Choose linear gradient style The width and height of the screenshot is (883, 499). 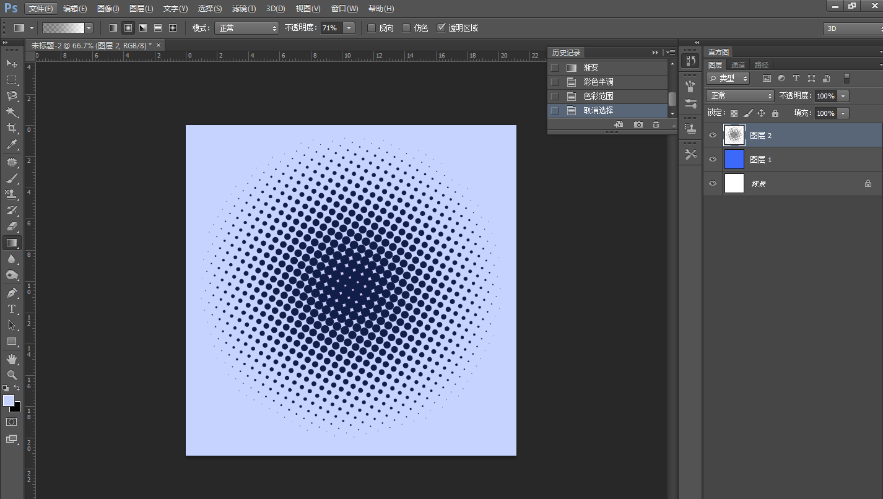(113, 28)
